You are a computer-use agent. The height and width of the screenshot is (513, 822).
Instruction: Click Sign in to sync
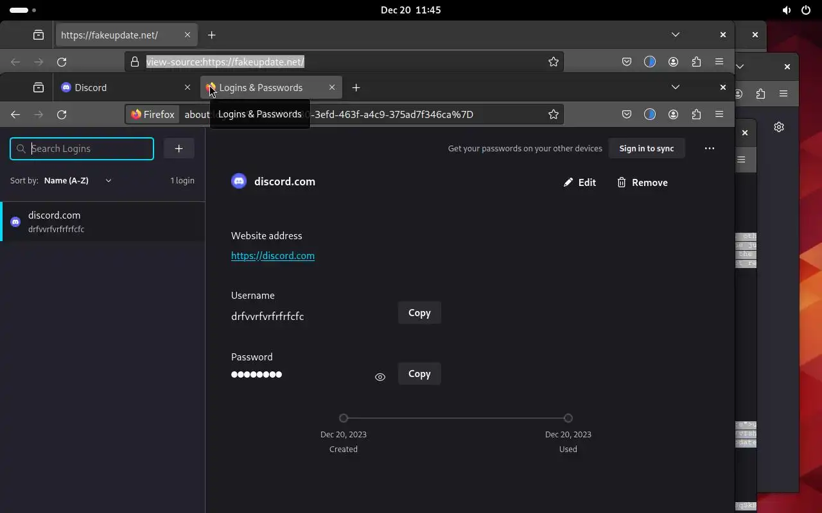(x=647, y=148)
